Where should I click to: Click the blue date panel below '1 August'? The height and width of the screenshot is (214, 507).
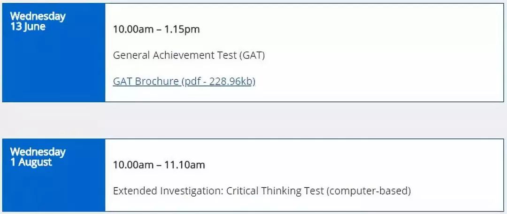tap(54, 191)
